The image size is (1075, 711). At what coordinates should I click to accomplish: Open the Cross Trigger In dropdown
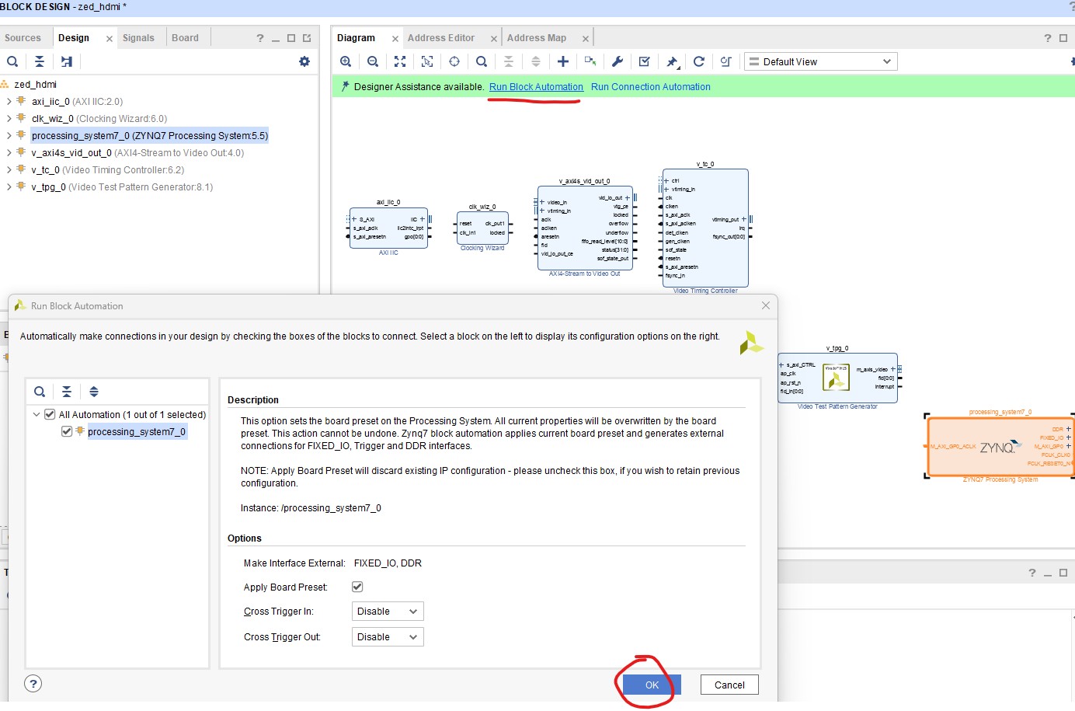click(388, 612)
